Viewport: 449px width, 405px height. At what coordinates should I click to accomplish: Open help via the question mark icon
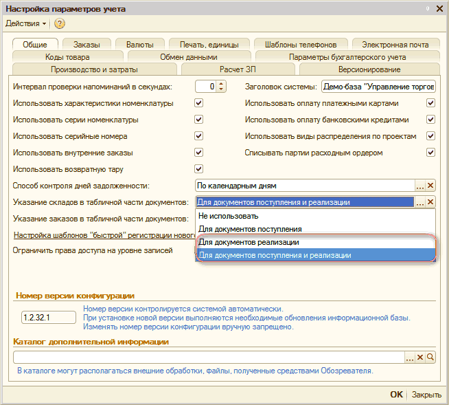[x=60, y=23]
